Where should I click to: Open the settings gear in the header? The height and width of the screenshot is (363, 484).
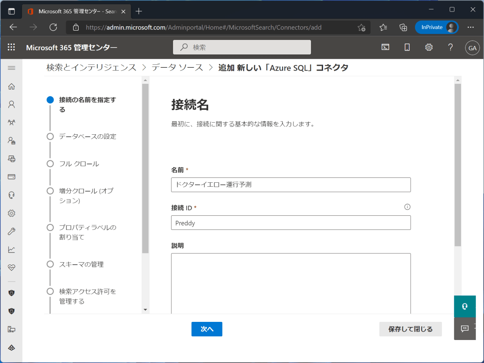(x=429, y=47)
